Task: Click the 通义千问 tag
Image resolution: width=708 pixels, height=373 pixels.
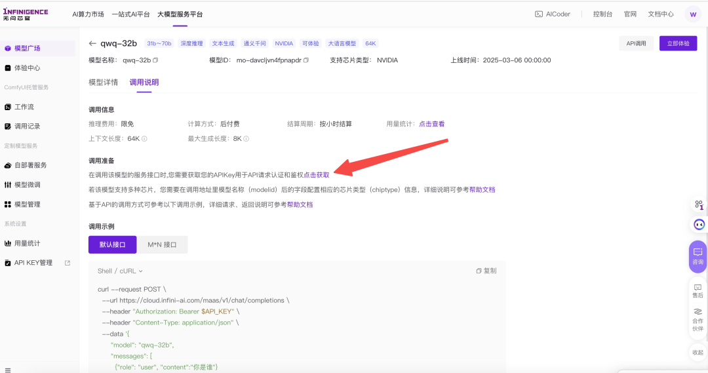Action: (254, 43)
